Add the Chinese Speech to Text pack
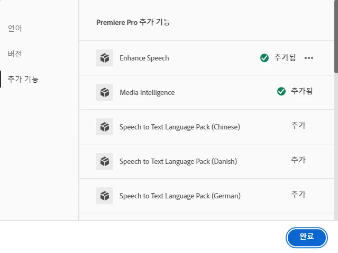338x253 pixels. click(x=298, y=126)
